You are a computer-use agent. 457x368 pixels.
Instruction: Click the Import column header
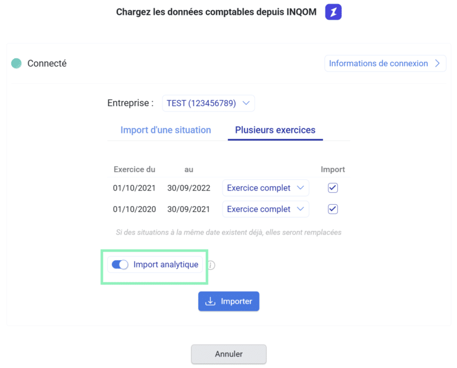[x=333, y=169]
